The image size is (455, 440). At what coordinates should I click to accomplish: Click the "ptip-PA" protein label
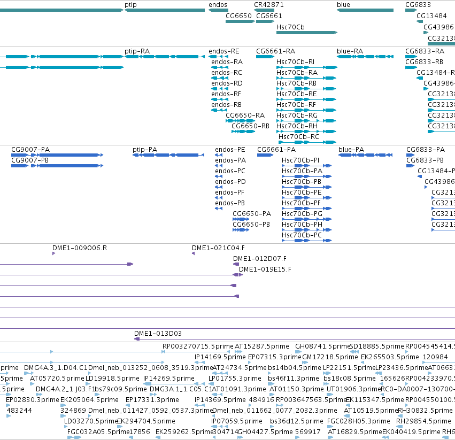[145, 150]
